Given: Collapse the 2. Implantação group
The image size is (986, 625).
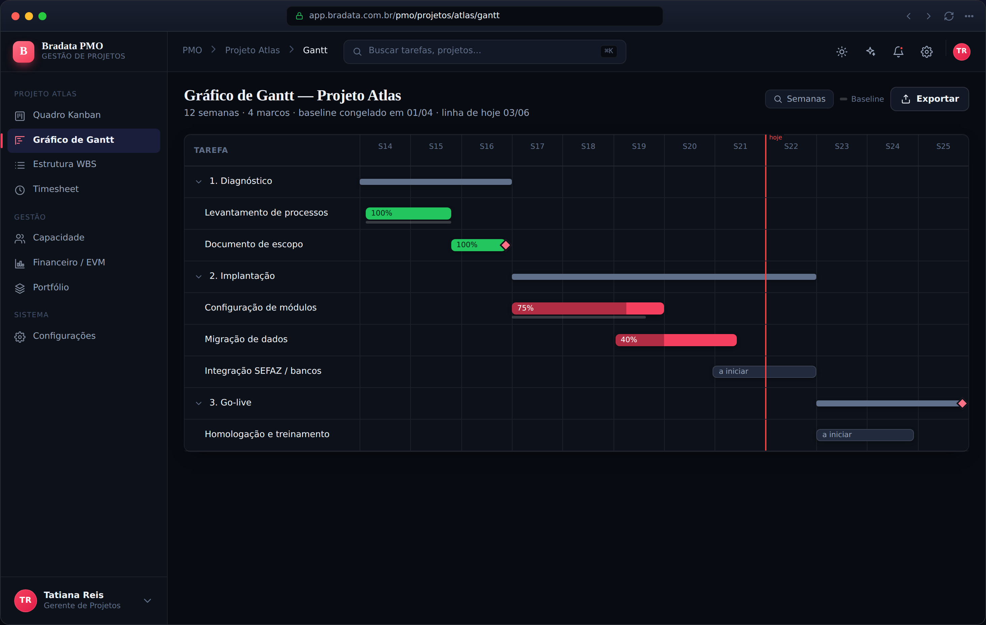Looking at the screenshot, I should [199, 276].
